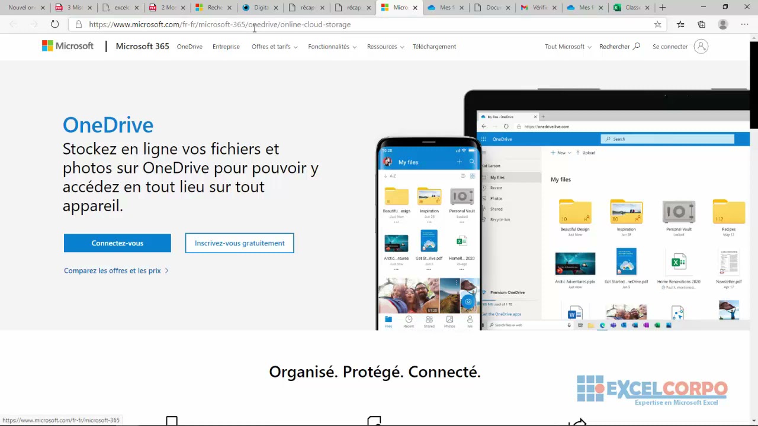Open Comparez les offres et les prix
758x426 pixels.
coord(116,270)
